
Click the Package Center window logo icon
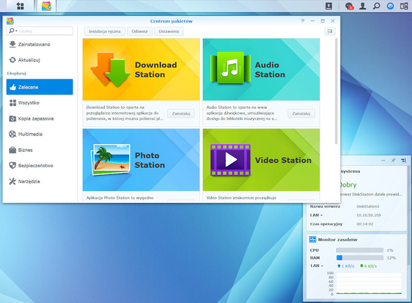10,21
